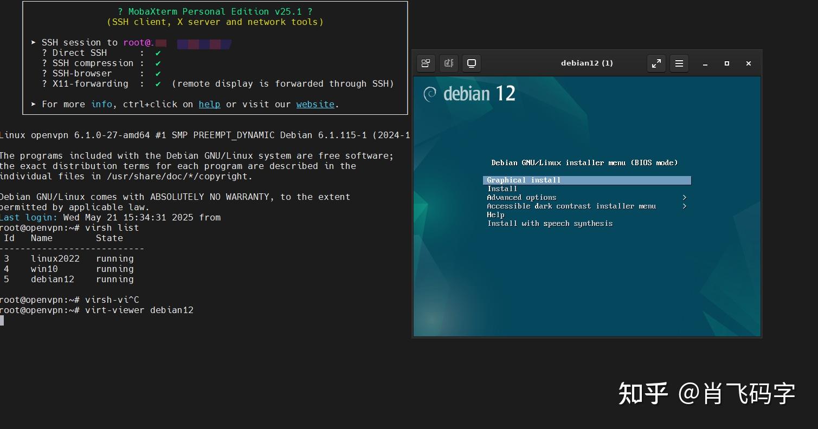818x429 pixels.
Task: Close the debian12 (1) viewer window
Action: pyautogui.click(x=749, y=63)
